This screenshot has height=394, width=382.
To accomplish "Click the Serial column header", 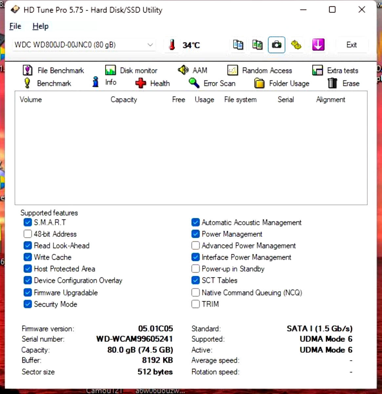I will click(286, 99).
